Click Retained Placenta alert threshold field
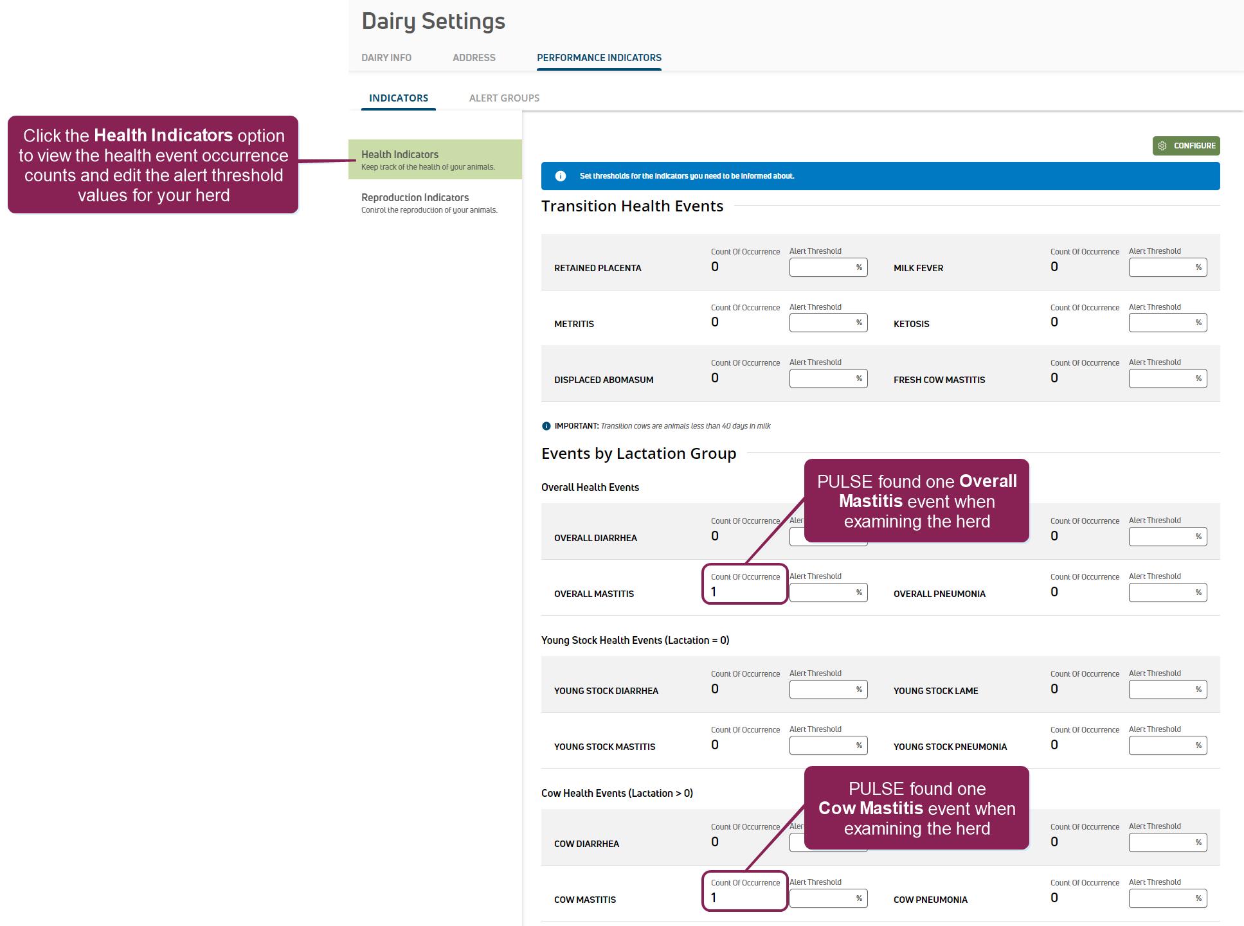This screenshot has width=1244, height=926. click(822, 267)
